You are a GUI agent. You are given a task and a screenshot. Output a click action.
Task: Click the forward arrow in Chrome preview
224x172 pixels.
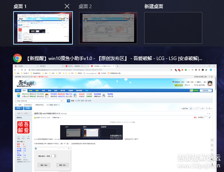tap(19, 70)
